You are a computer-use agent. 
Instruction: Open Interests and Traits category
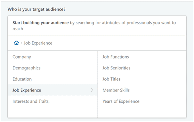click(x=52, y=101)
